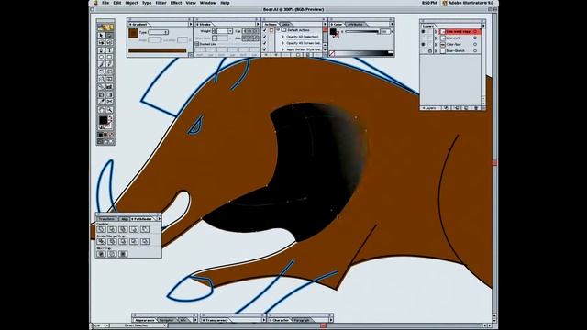The image size is (587, 330).
Task: Switch to the Align tab
Action: coord(125,219)
